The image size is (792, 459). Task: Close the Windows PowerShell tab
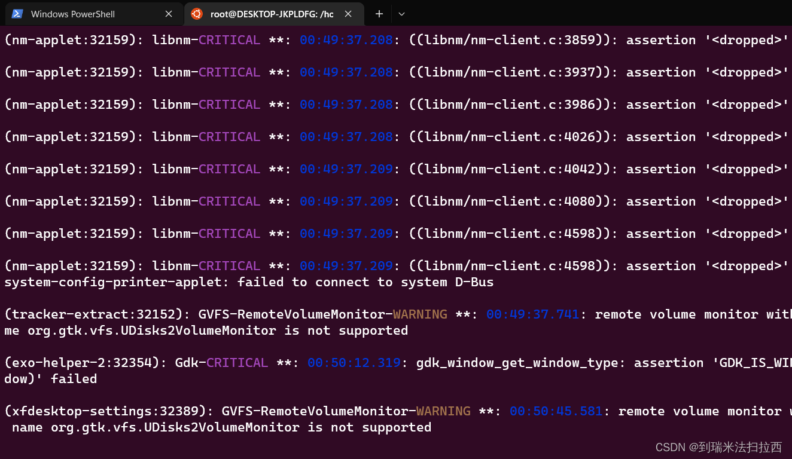point(169,14)
